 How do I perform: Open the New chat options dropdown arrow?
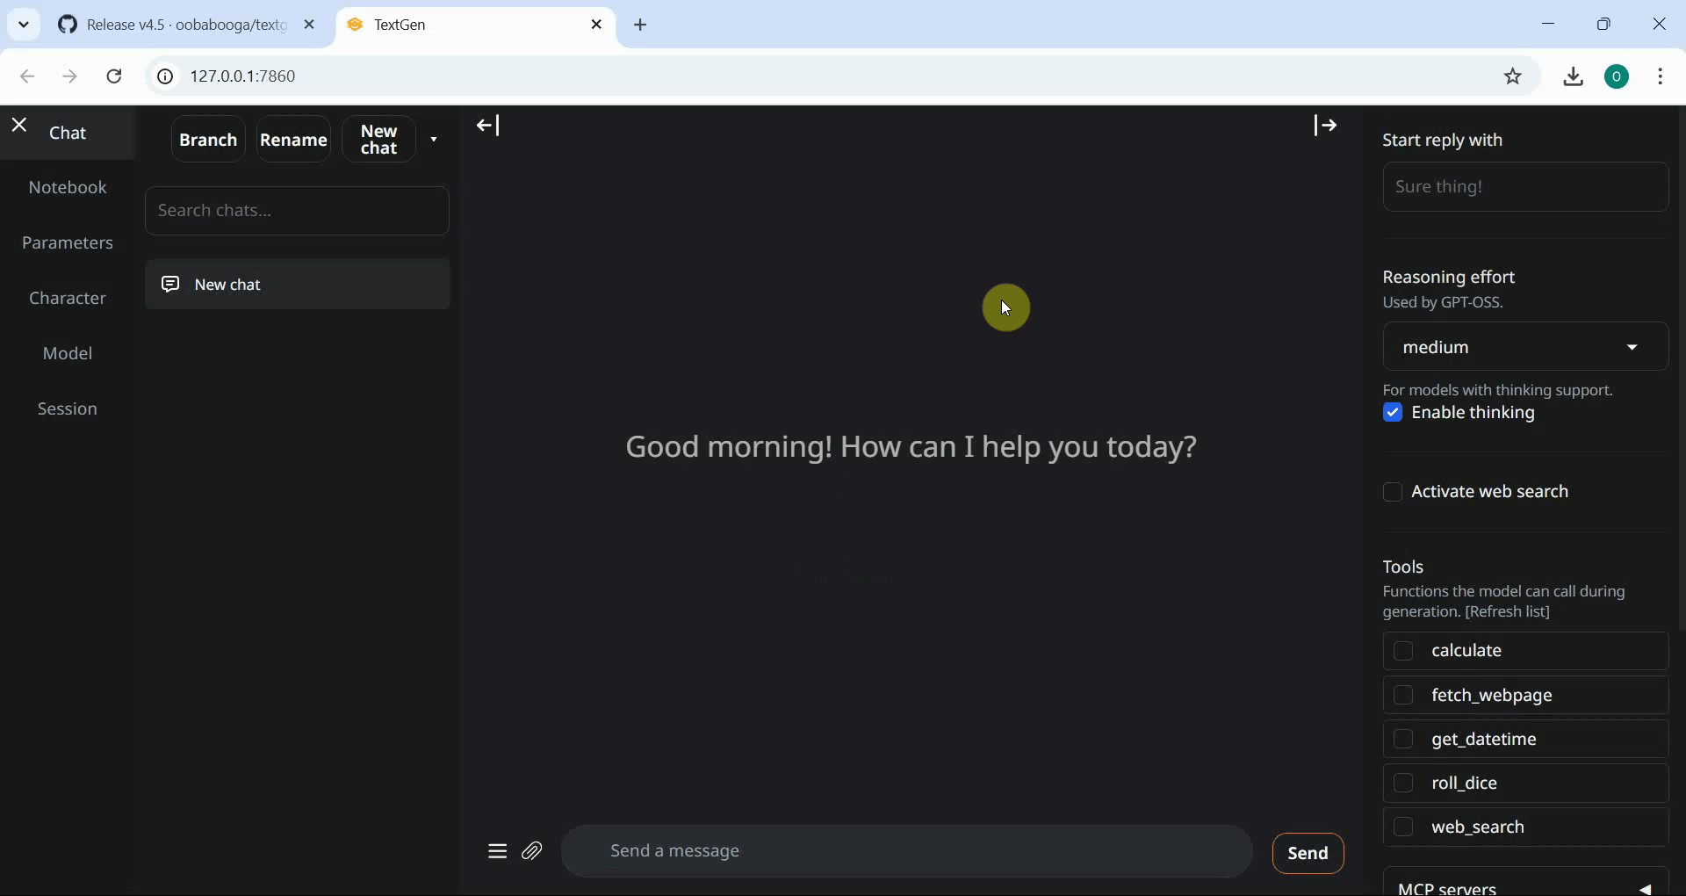[432, 139]
